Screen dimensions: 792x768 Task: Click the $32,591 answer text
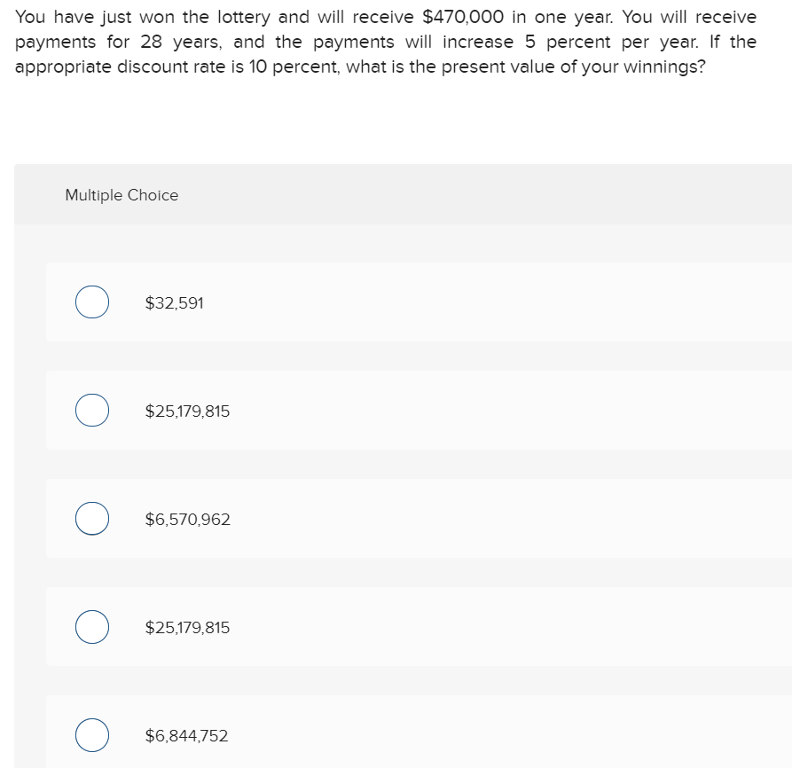pyautogui.click(x=174, y=303)
